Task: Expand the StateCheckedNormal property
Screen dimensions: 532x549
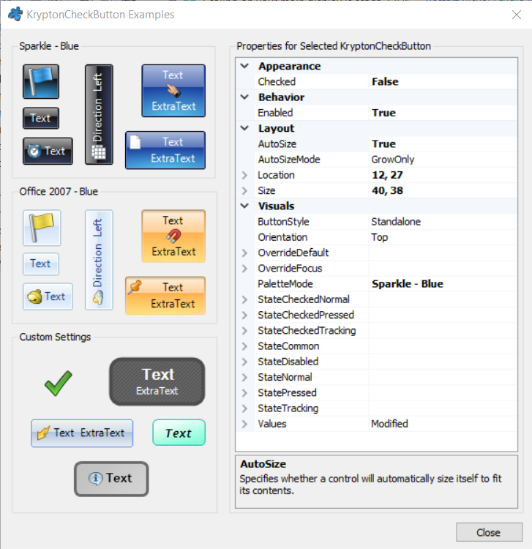Action: 244,299
